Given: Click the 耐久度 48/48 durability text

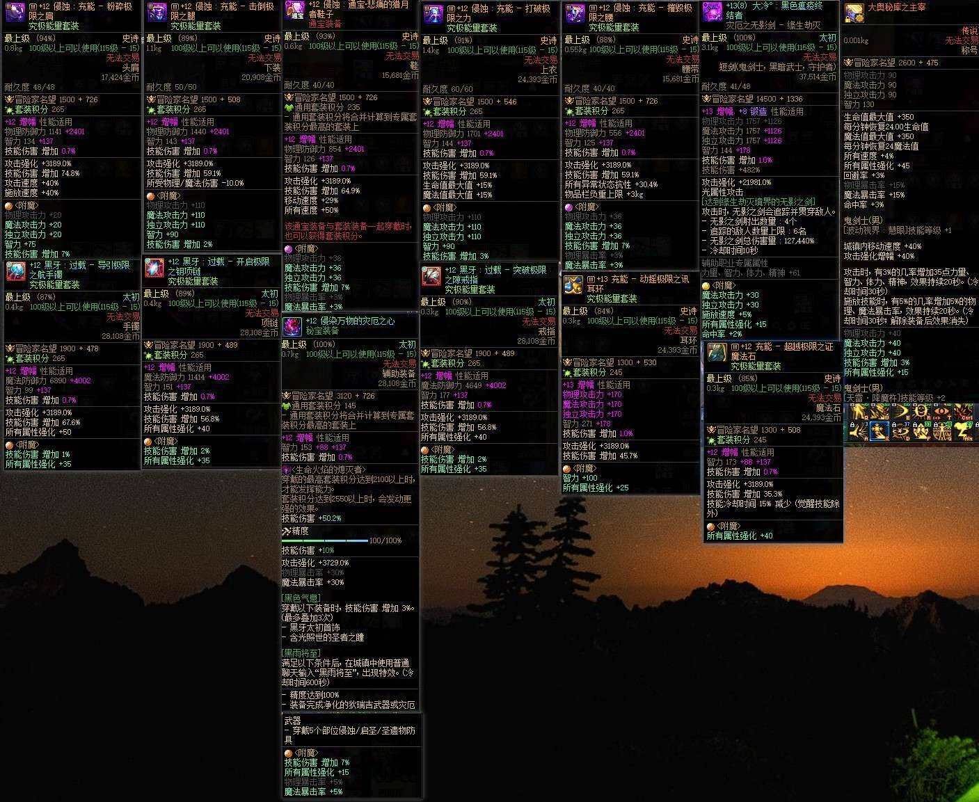Looking at the screenshot, I should pyautogui.click(x=30, y=88).
